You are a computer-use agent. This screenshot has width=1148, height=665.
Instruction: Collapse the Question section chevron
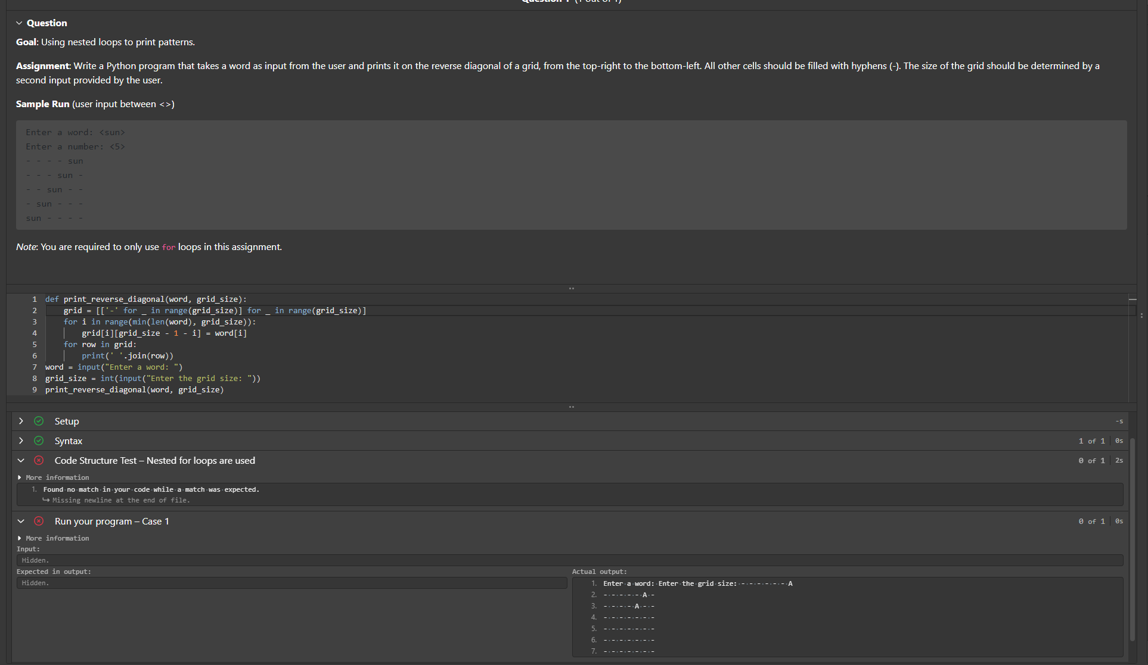point(19,23)
